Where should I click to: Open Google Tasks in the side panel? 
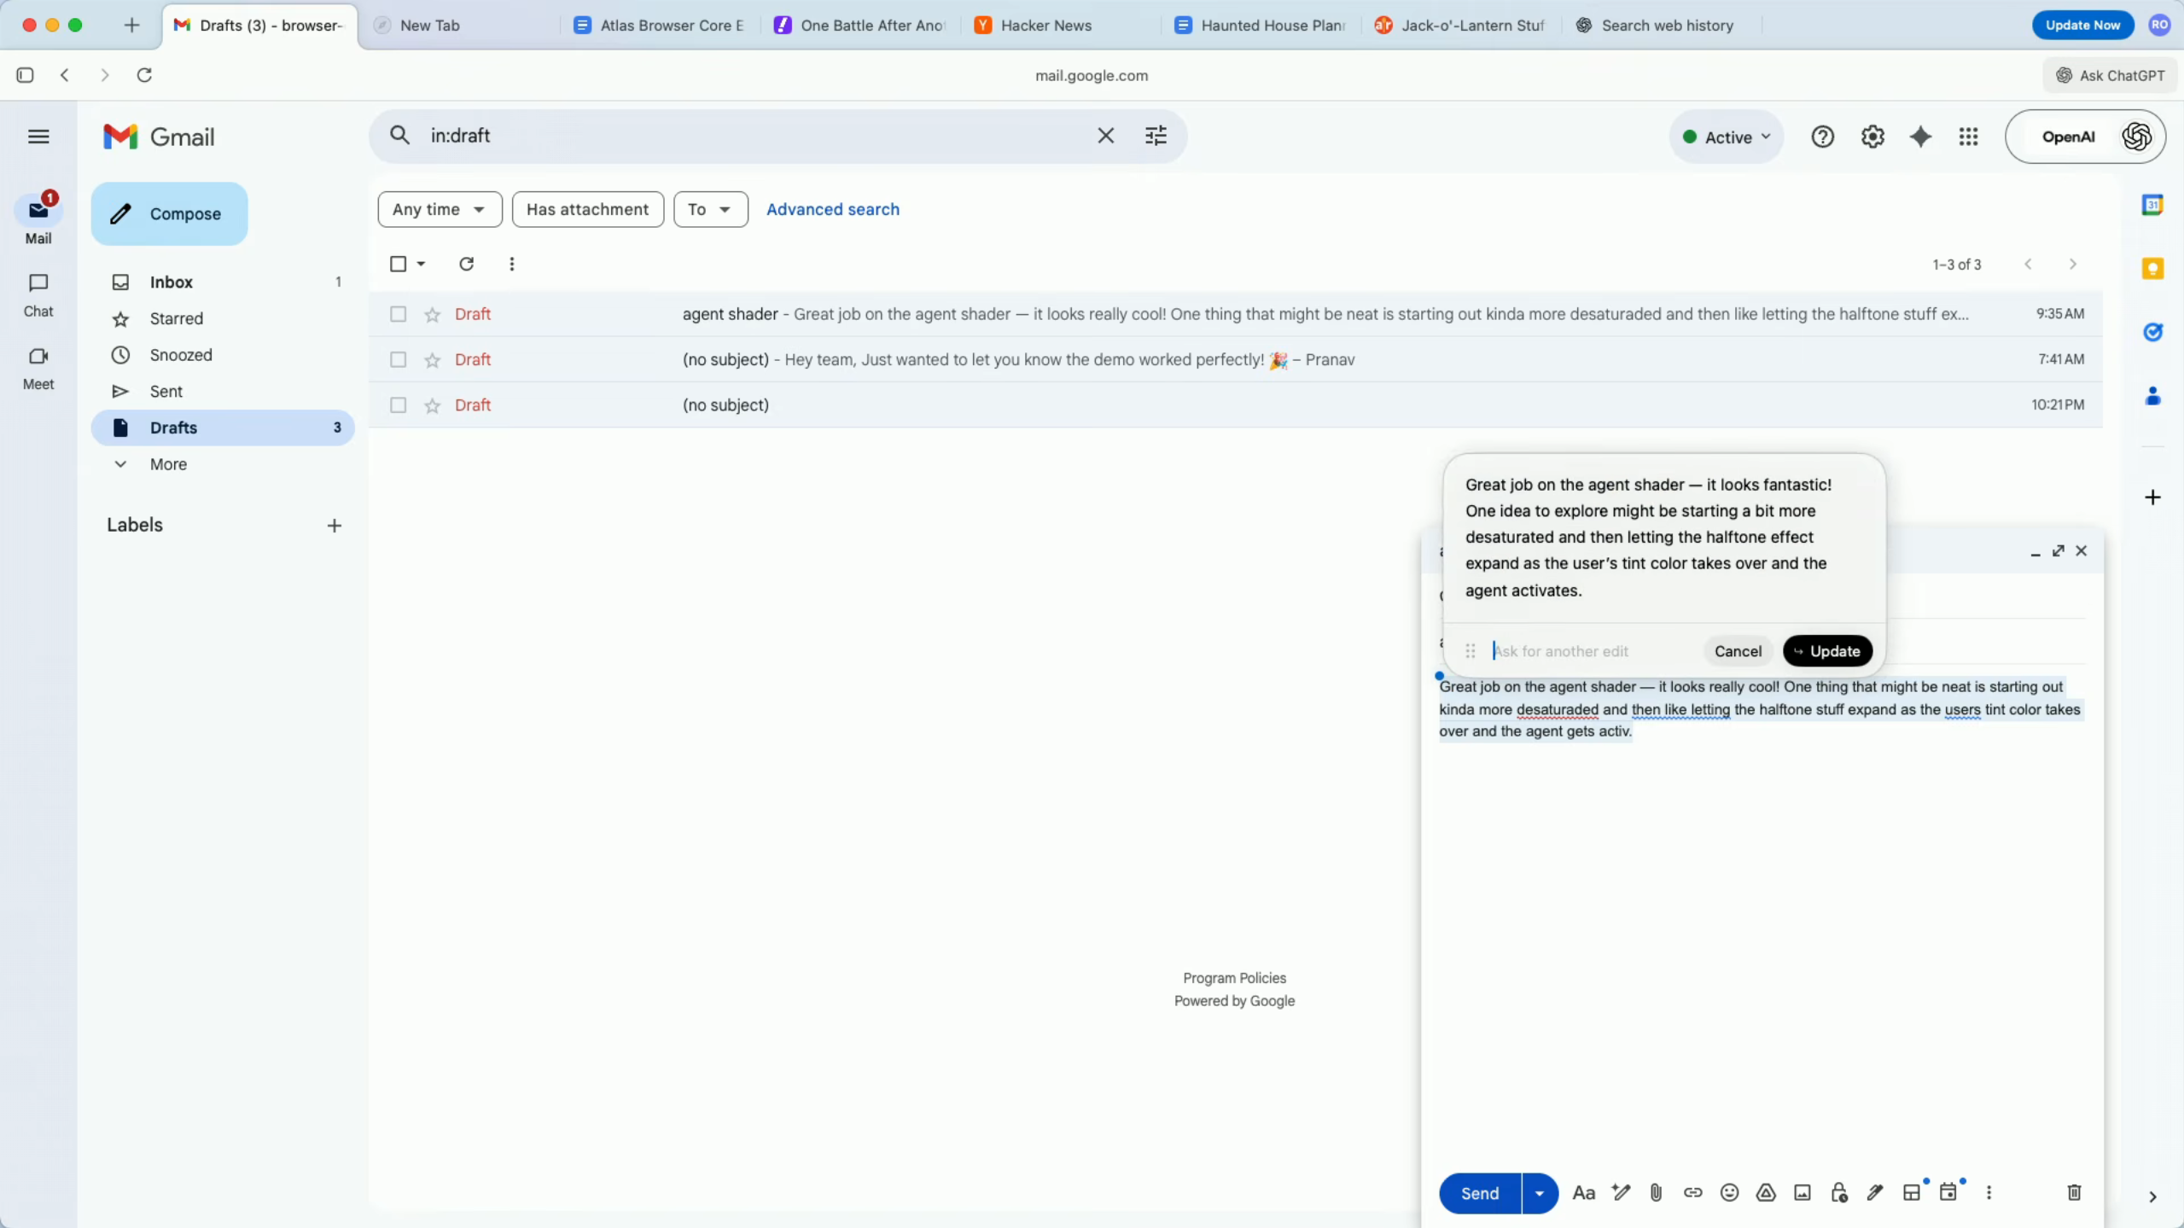click(2152, 333)
